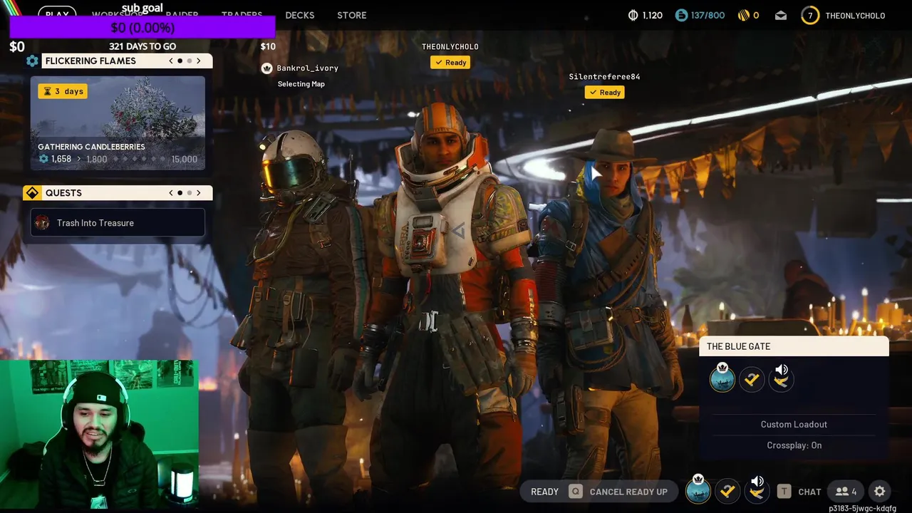Viewport: 912px width, 513px height.
Task: Click THEONLYCHOLO name above the center raider
Action: coord(450,47)
